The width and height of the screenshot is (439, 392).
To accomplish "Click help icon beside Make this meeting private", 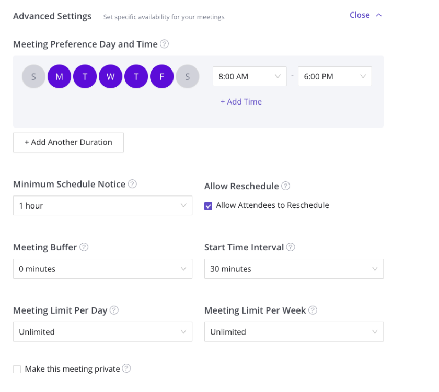I will 126,368.
